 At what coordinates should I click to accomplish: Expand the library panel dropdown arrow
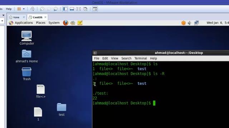pos(2,21)
